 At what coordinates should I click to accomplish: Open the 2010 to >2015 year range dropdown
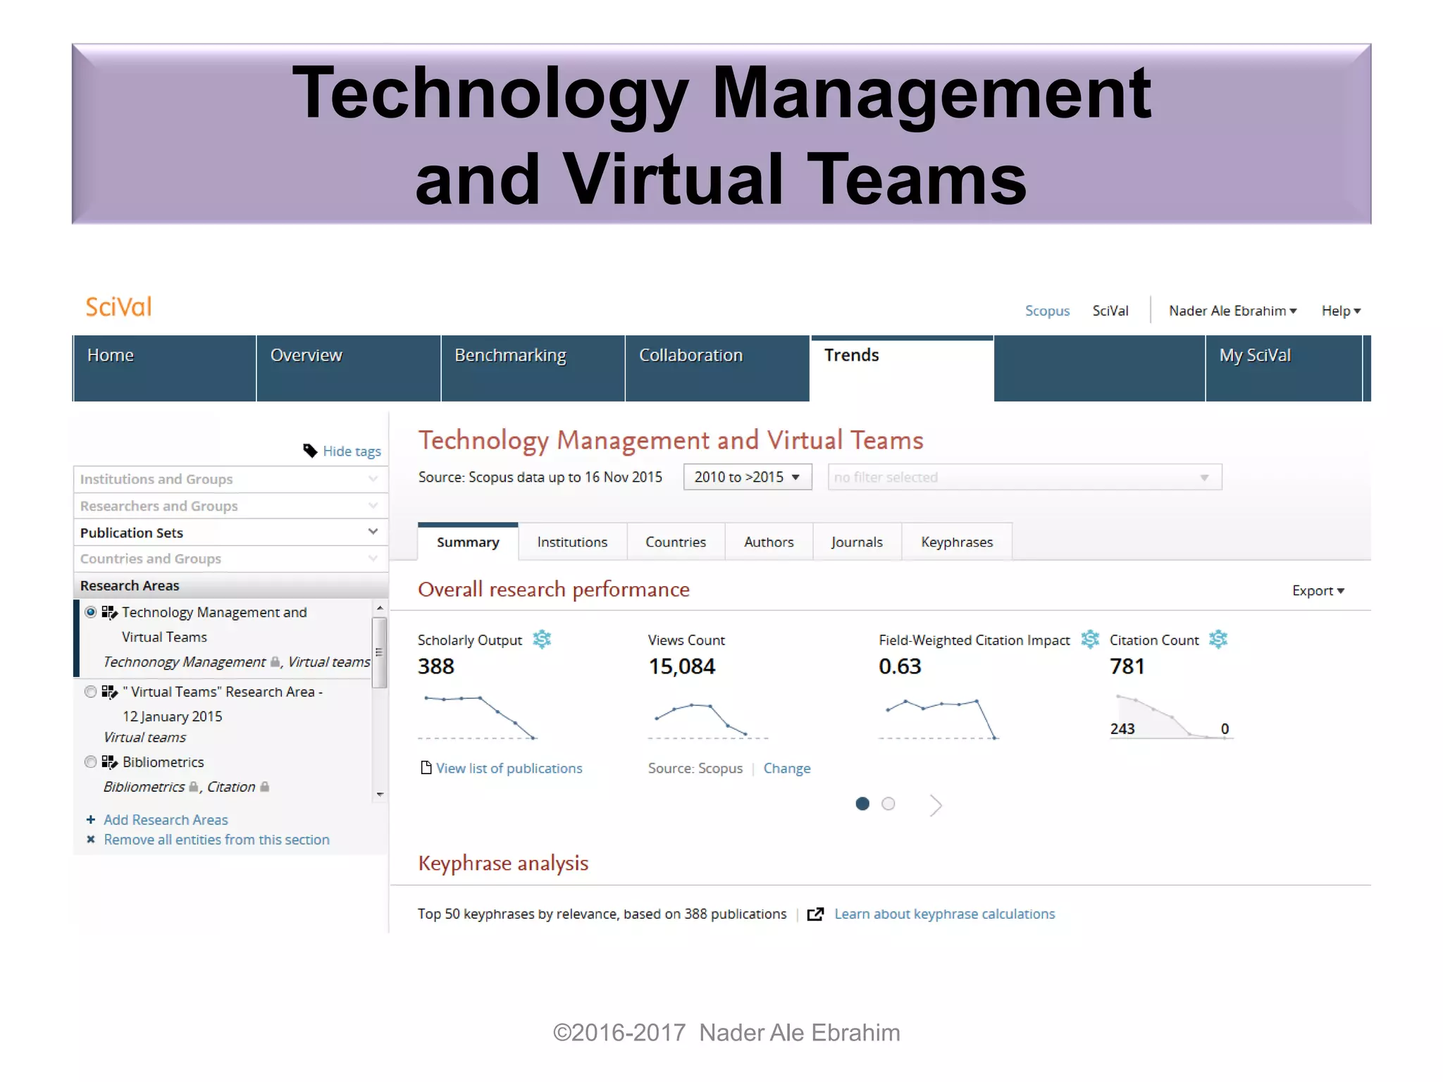click(748, 477)
